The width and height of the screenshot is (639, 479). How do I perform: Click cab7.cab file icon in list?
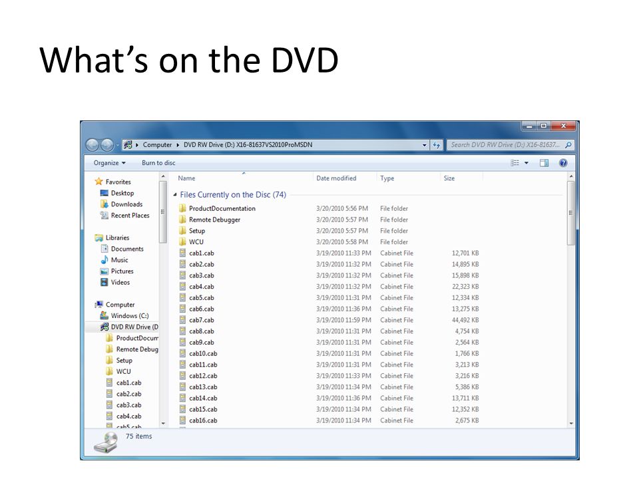coord(182,320)
